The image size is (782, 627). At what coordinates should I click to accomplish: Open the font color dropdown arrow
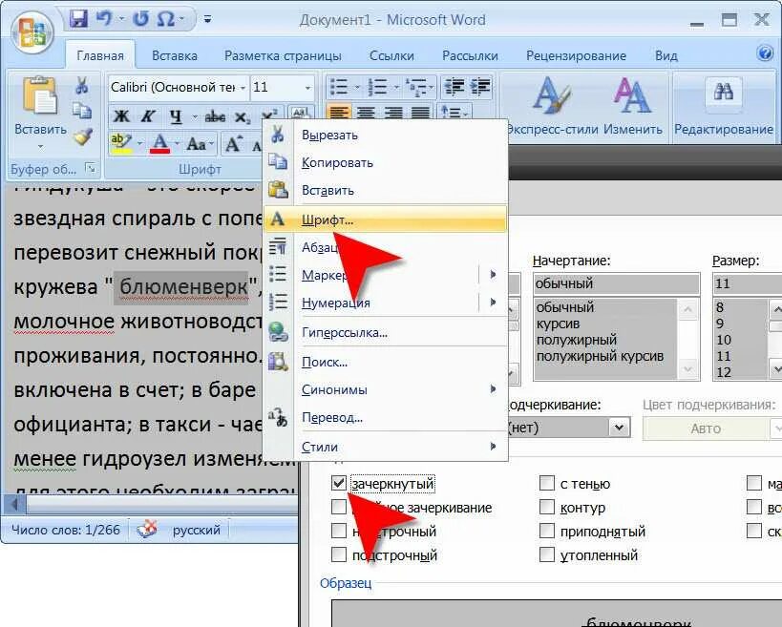coord(177,144)
